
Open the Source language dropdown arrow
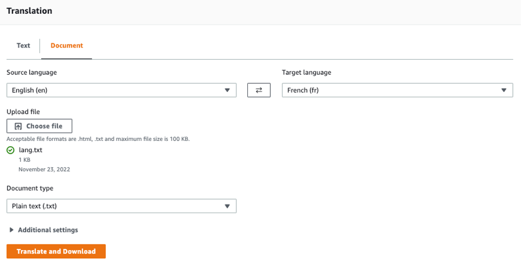228,90
